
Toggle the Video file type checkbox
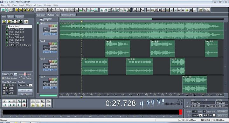pos(4,91)
